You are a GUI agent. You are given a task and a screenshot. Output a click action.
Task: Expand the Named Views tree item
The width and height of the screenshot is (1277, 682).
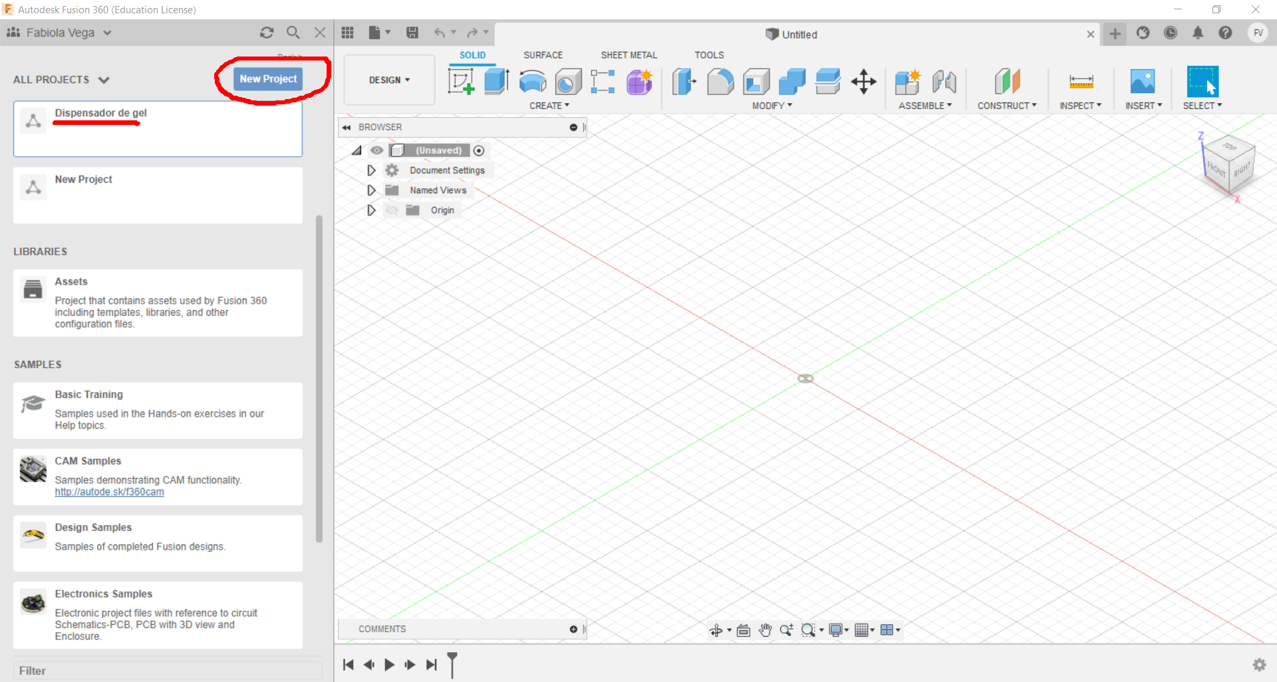[x=371, y=190]
